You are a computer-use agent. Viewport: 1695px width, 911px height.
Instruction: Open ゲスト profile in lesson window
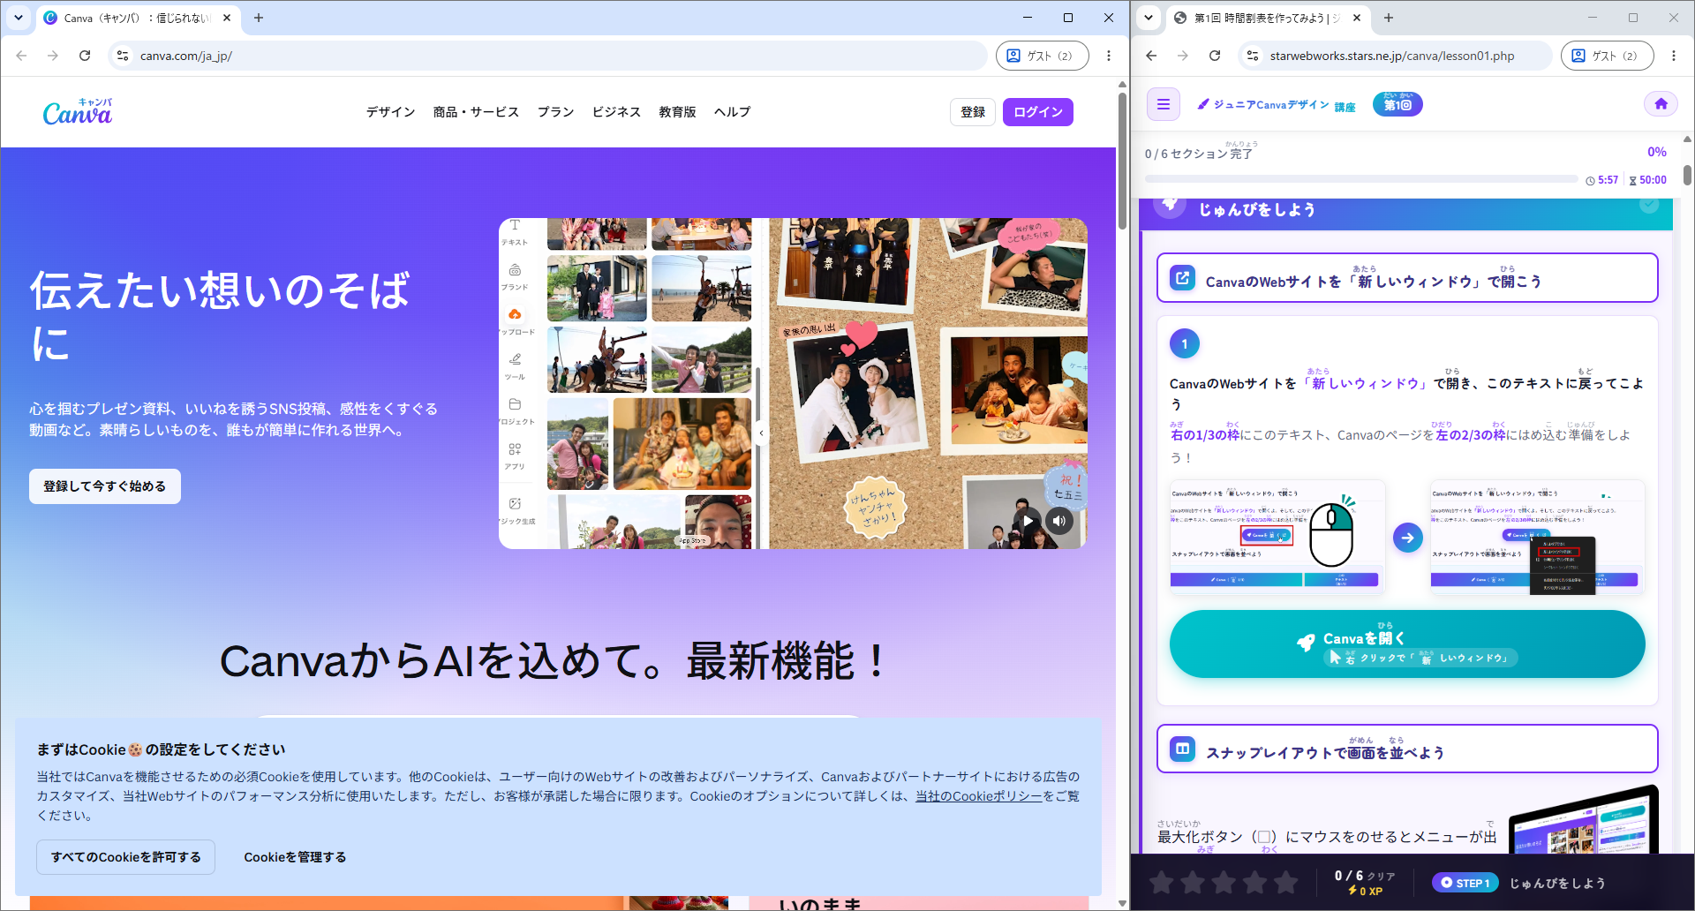coord(1607,56)
